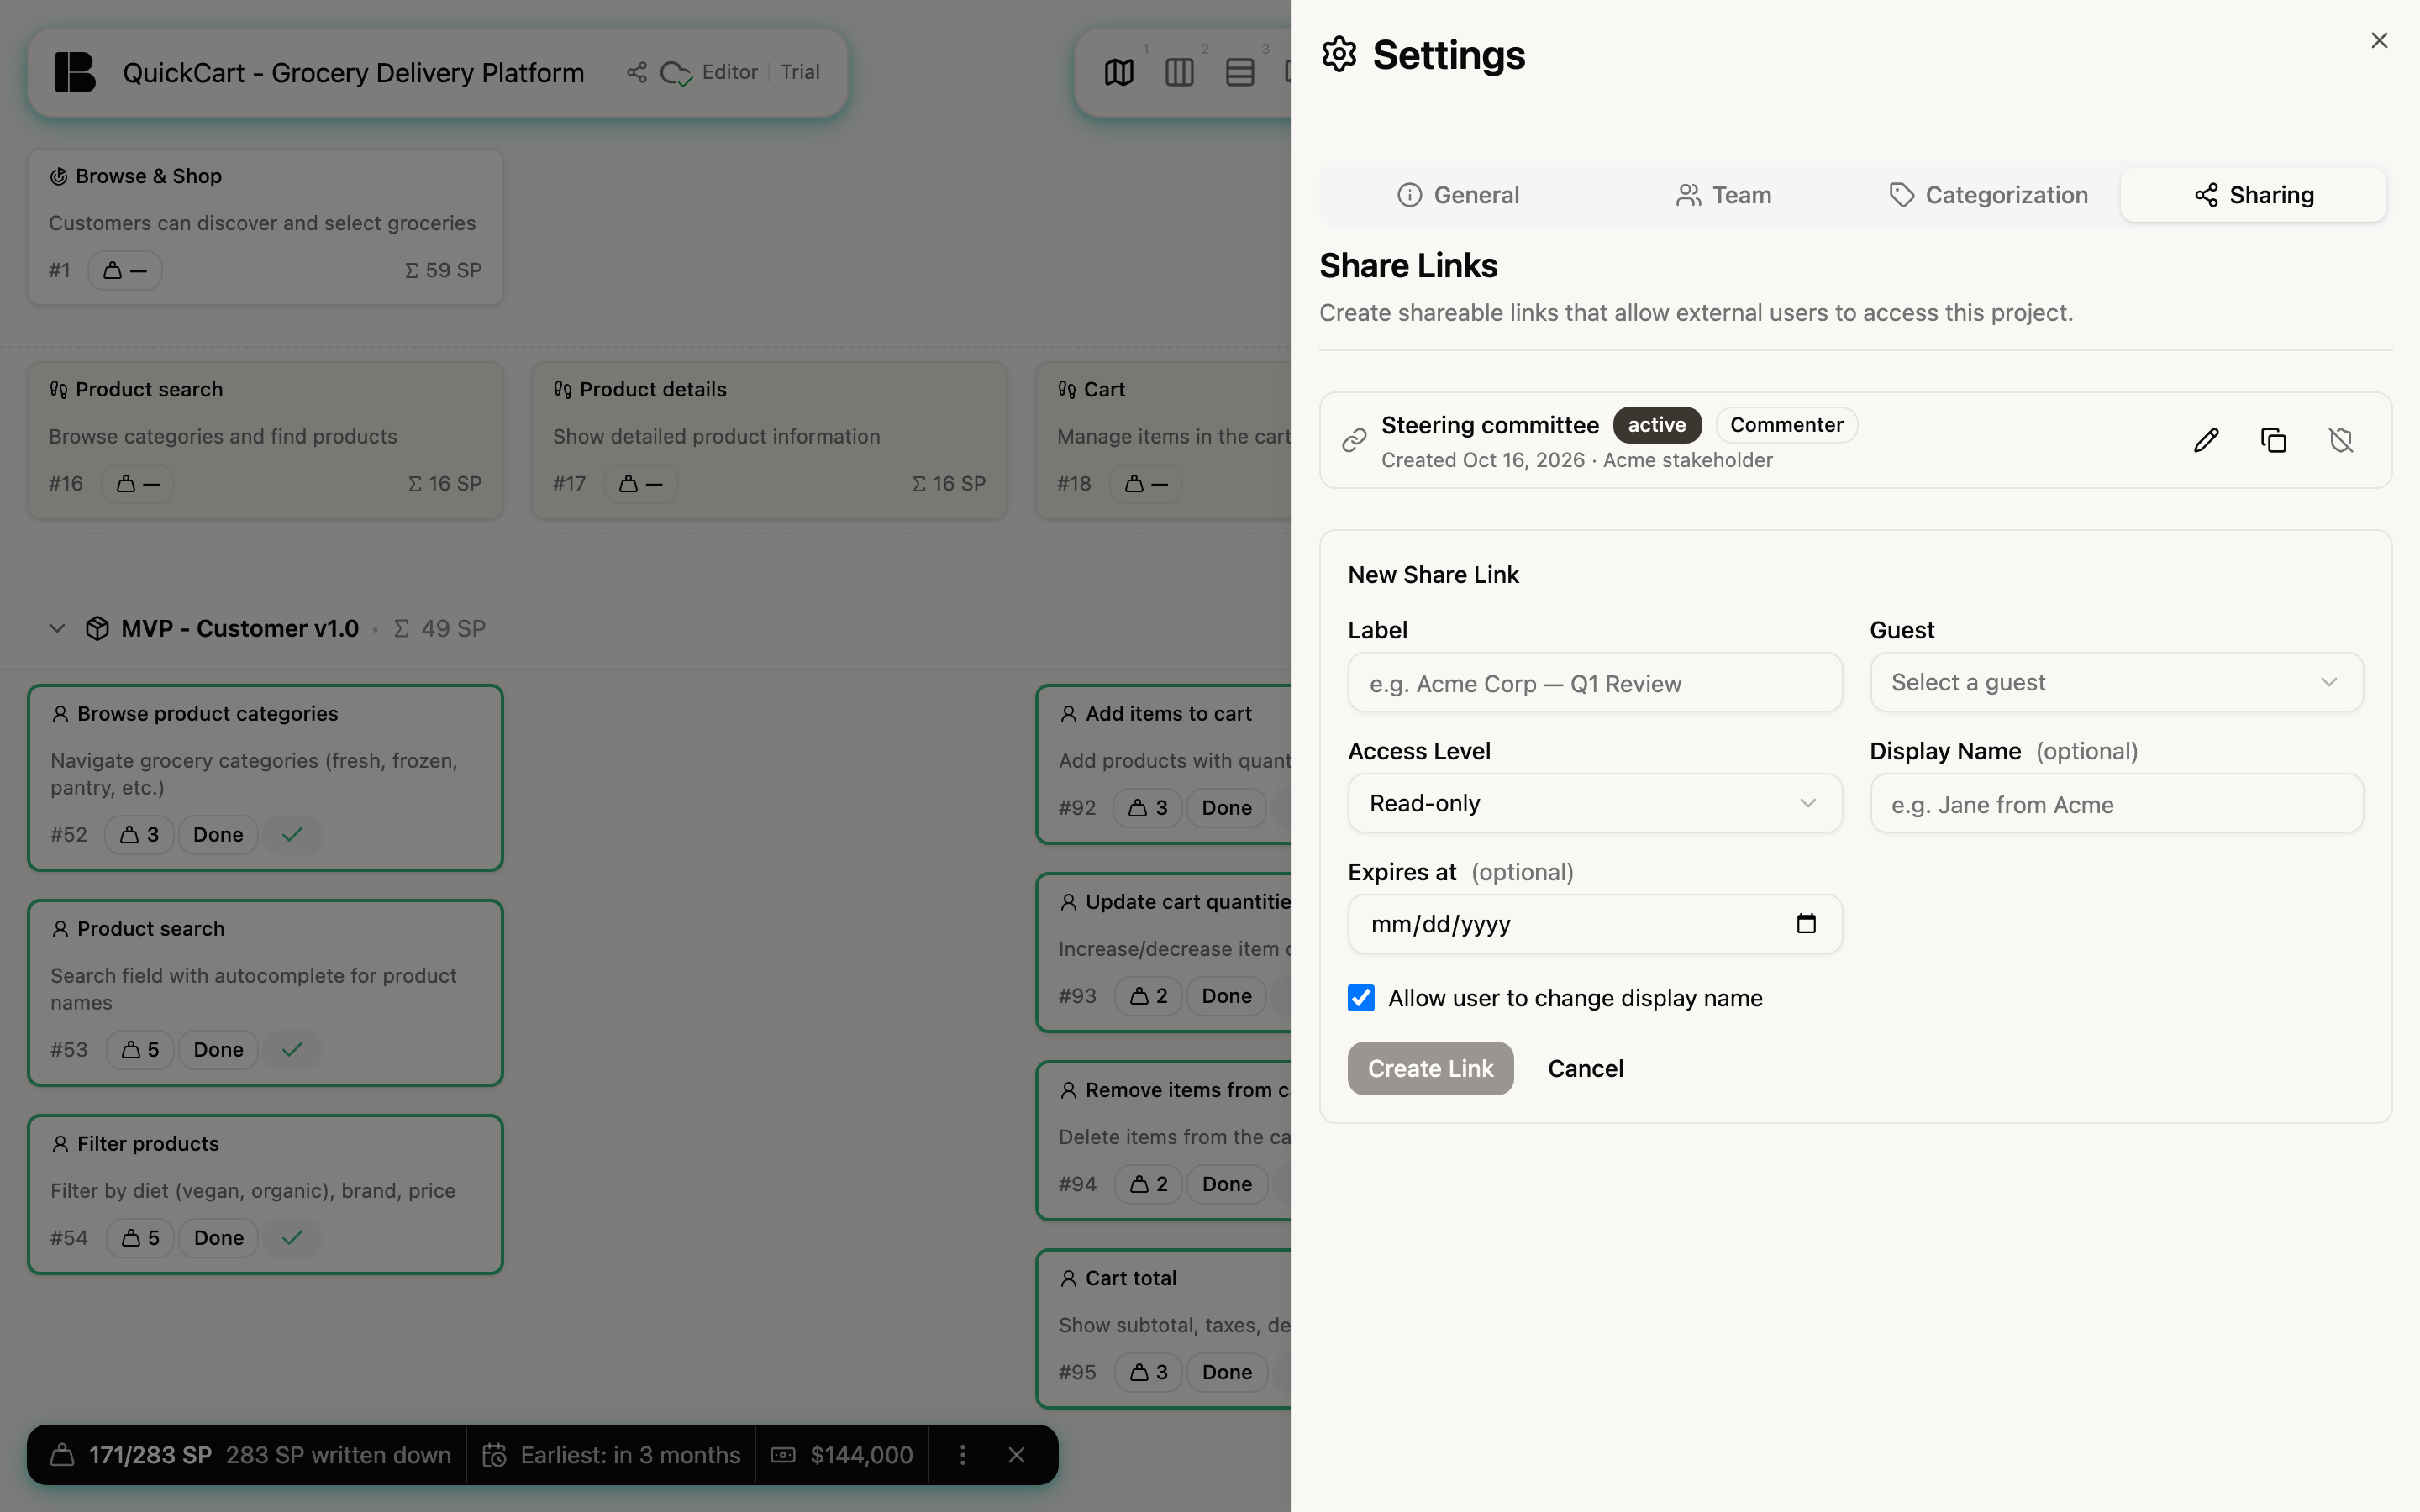Open the Browse & Shop epic card
The height and width of the screenshot is (1512, 2420).
pyautogui.click(x=265, y=227)
